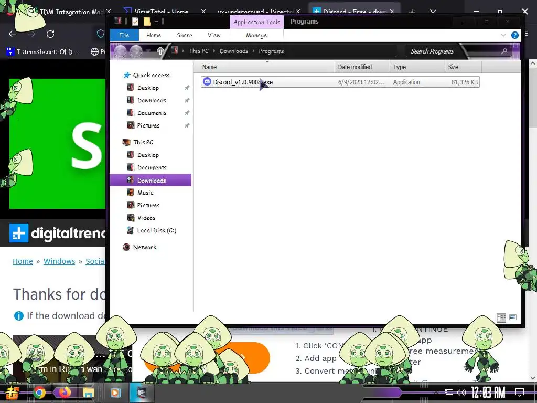Click the Home breadcrumb link on webpage
This screenshot has width=537, height=403.
pyautogui.click(x=23, y=261)
